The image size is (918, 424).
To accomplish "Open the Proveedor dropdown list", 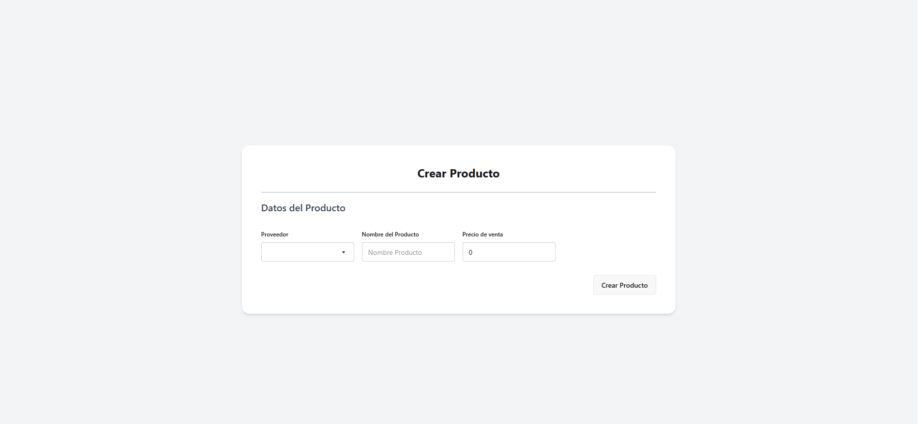I will click(x=307, y=252).
